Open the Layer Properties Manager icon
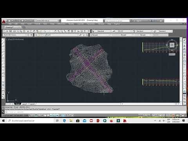Image resolution: width=188 pixels, height=141 pixels. 36,35
